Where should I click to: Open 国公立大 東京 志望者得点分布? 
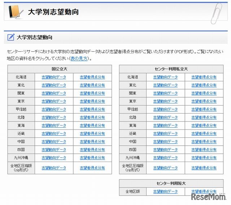(x=92, y=101)
